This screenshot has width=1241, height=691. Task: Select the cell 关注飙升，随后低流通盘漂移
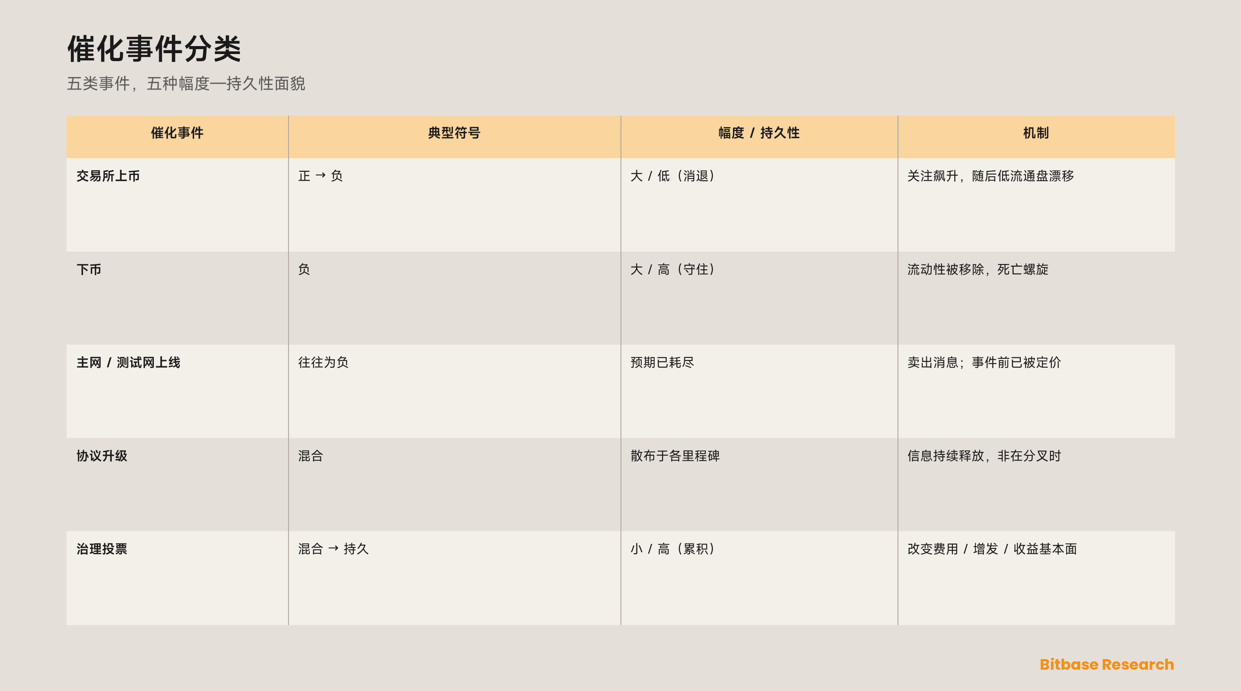tap(991, 176)
